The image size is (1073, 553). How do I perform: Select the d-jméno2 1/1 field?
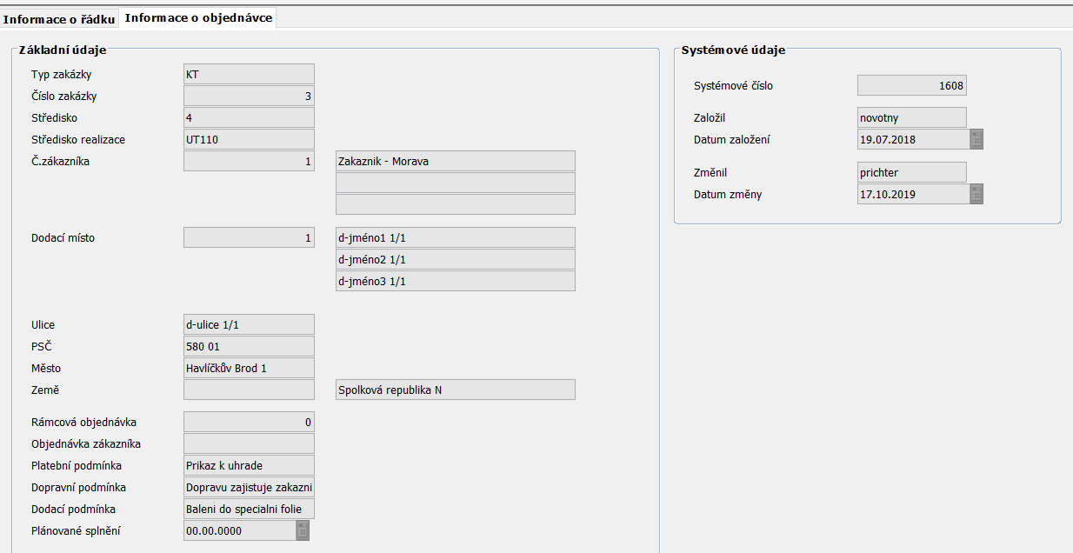tap(455, 259)
